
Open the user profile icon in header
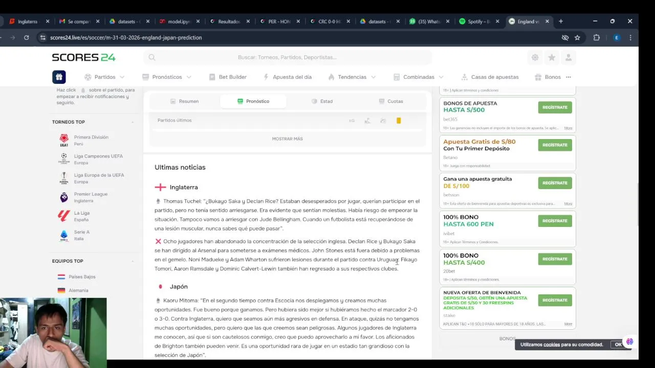[x=569, y=58]
